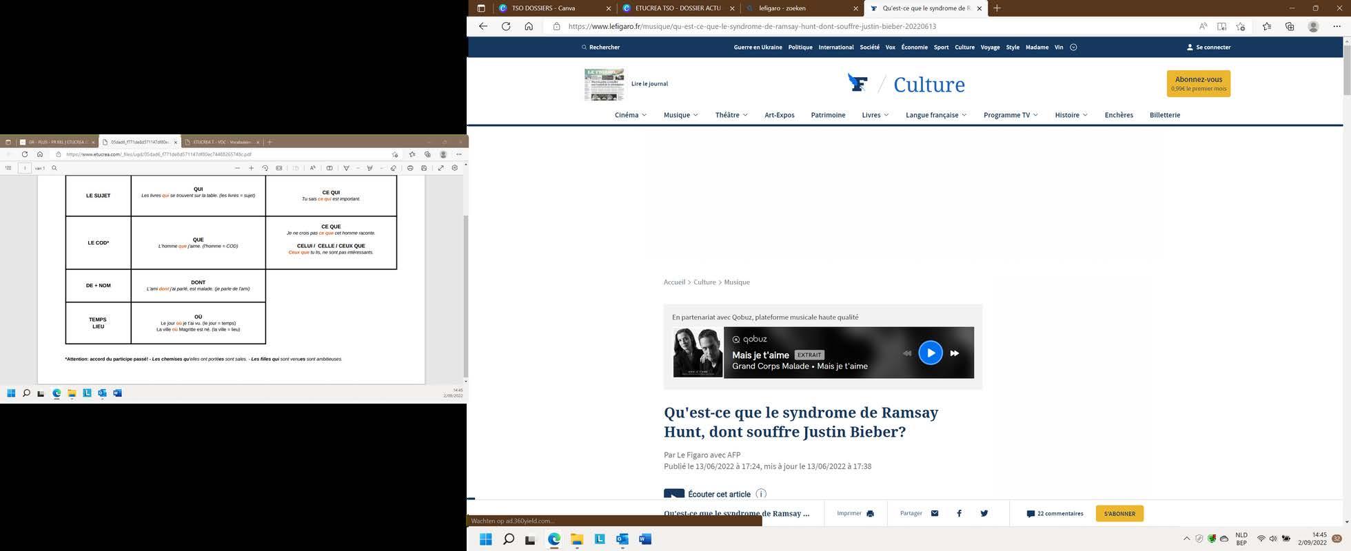Open Immersive Reader for the Le Figaro article
The image size is (1351, 551).
[x=1221, y=26]
